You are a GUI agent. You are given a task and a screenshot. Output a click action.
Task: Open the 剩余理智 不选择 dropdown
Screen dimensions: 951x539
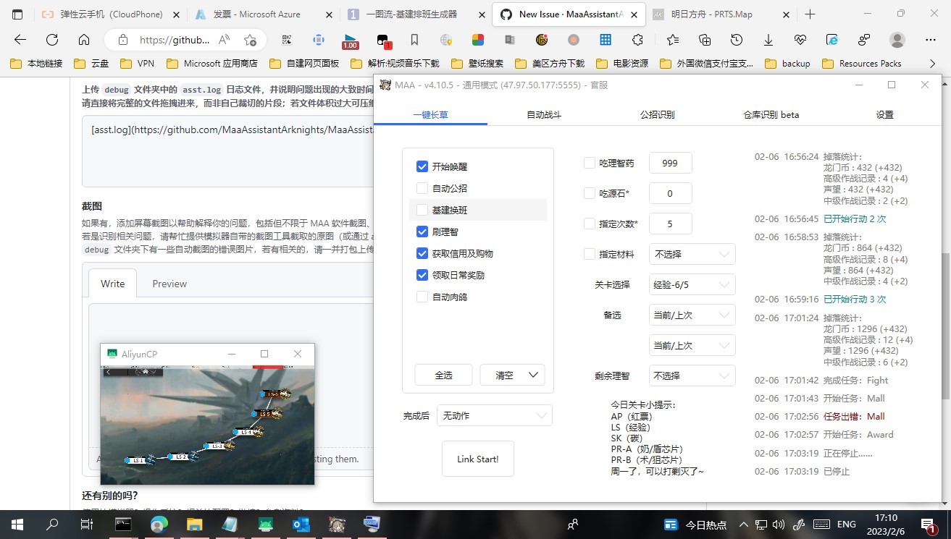tap(691, 375)
